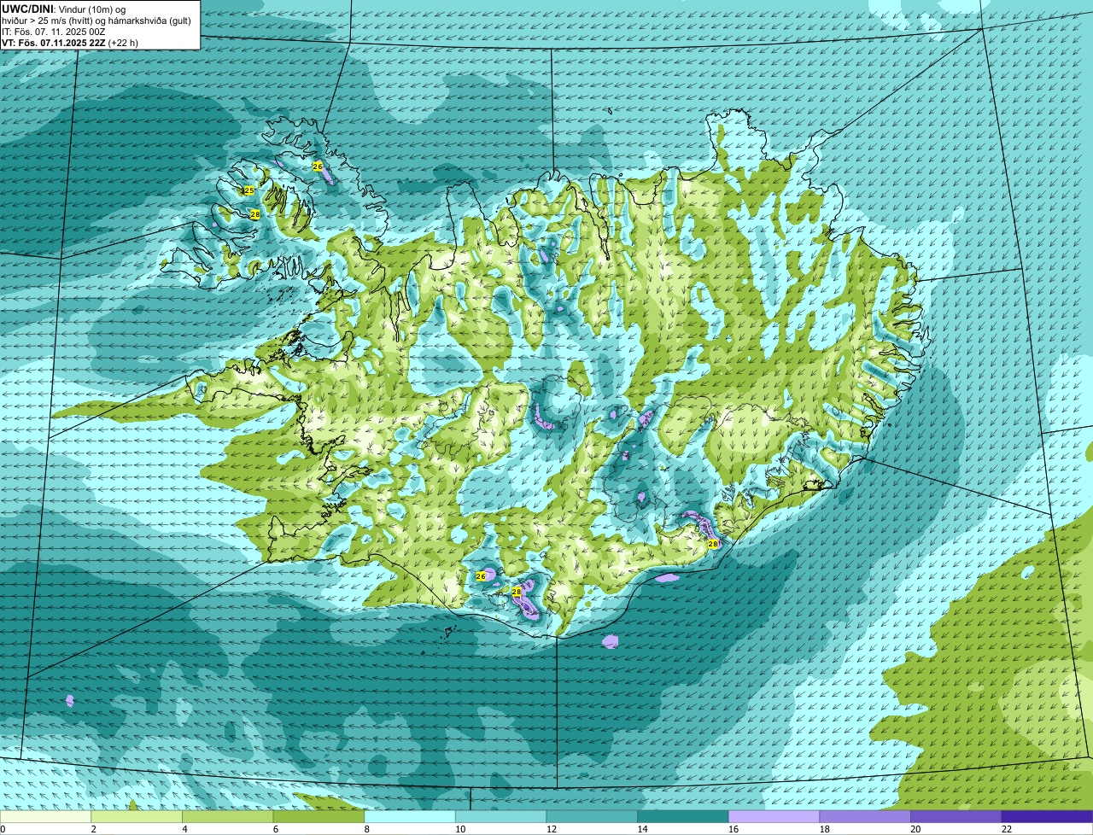Click the yellow "28" gust marker beside the "26" marker
The width and height of the screenshot is (1093, 835).
pyautogui.click(x=517, y=591)
